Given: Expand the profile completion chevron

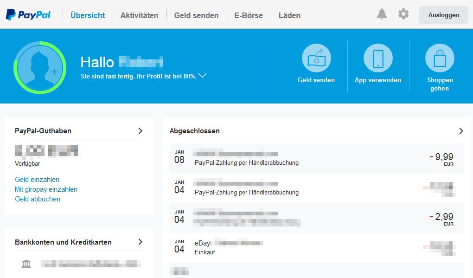Looking at the screenshot, I should [x=202, y=76].
